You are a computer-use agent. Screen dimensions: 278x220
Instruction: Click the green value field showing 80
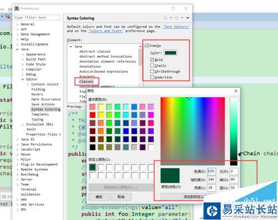click(x=234, y=179)
